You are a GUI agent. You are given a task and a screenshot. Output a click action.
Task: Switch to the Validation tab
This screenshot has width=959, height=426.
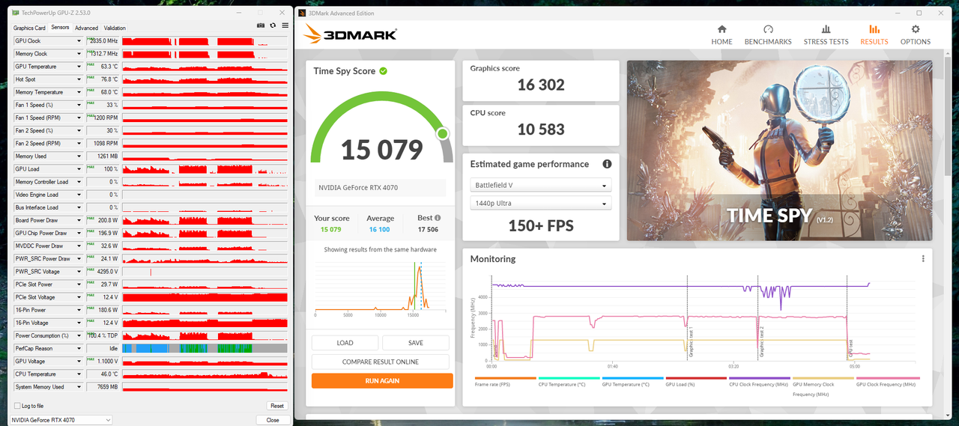point(115,28)
